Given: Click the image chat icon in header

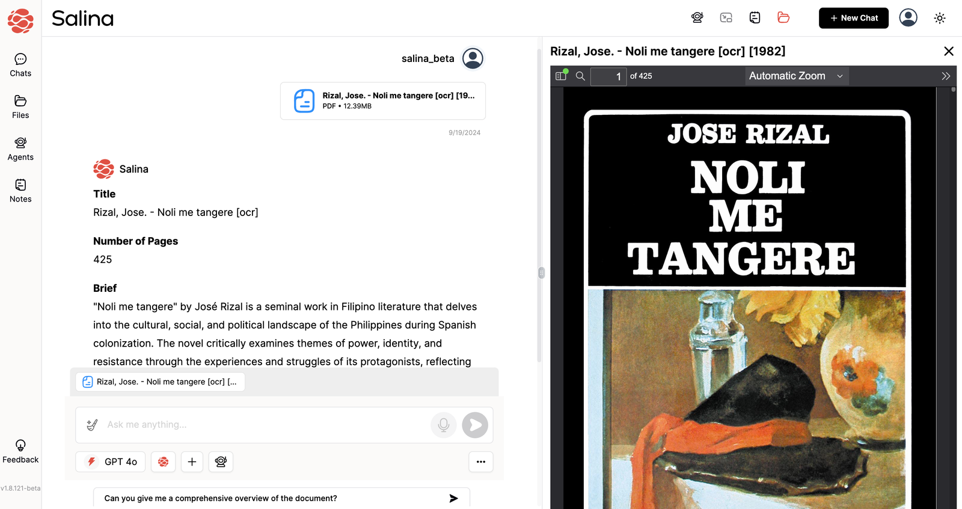Looking at the screenshot, I should click(726, 18).
